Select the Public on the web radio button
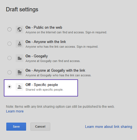This screenshot has height=140, width=137. tap(9, 29)
